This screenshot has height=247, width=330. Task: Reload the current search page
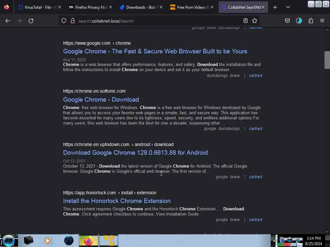coord(31,21)
